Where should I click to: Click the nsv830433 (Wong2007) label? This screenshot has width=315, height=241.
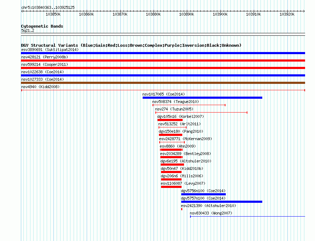tap(211, 213)
